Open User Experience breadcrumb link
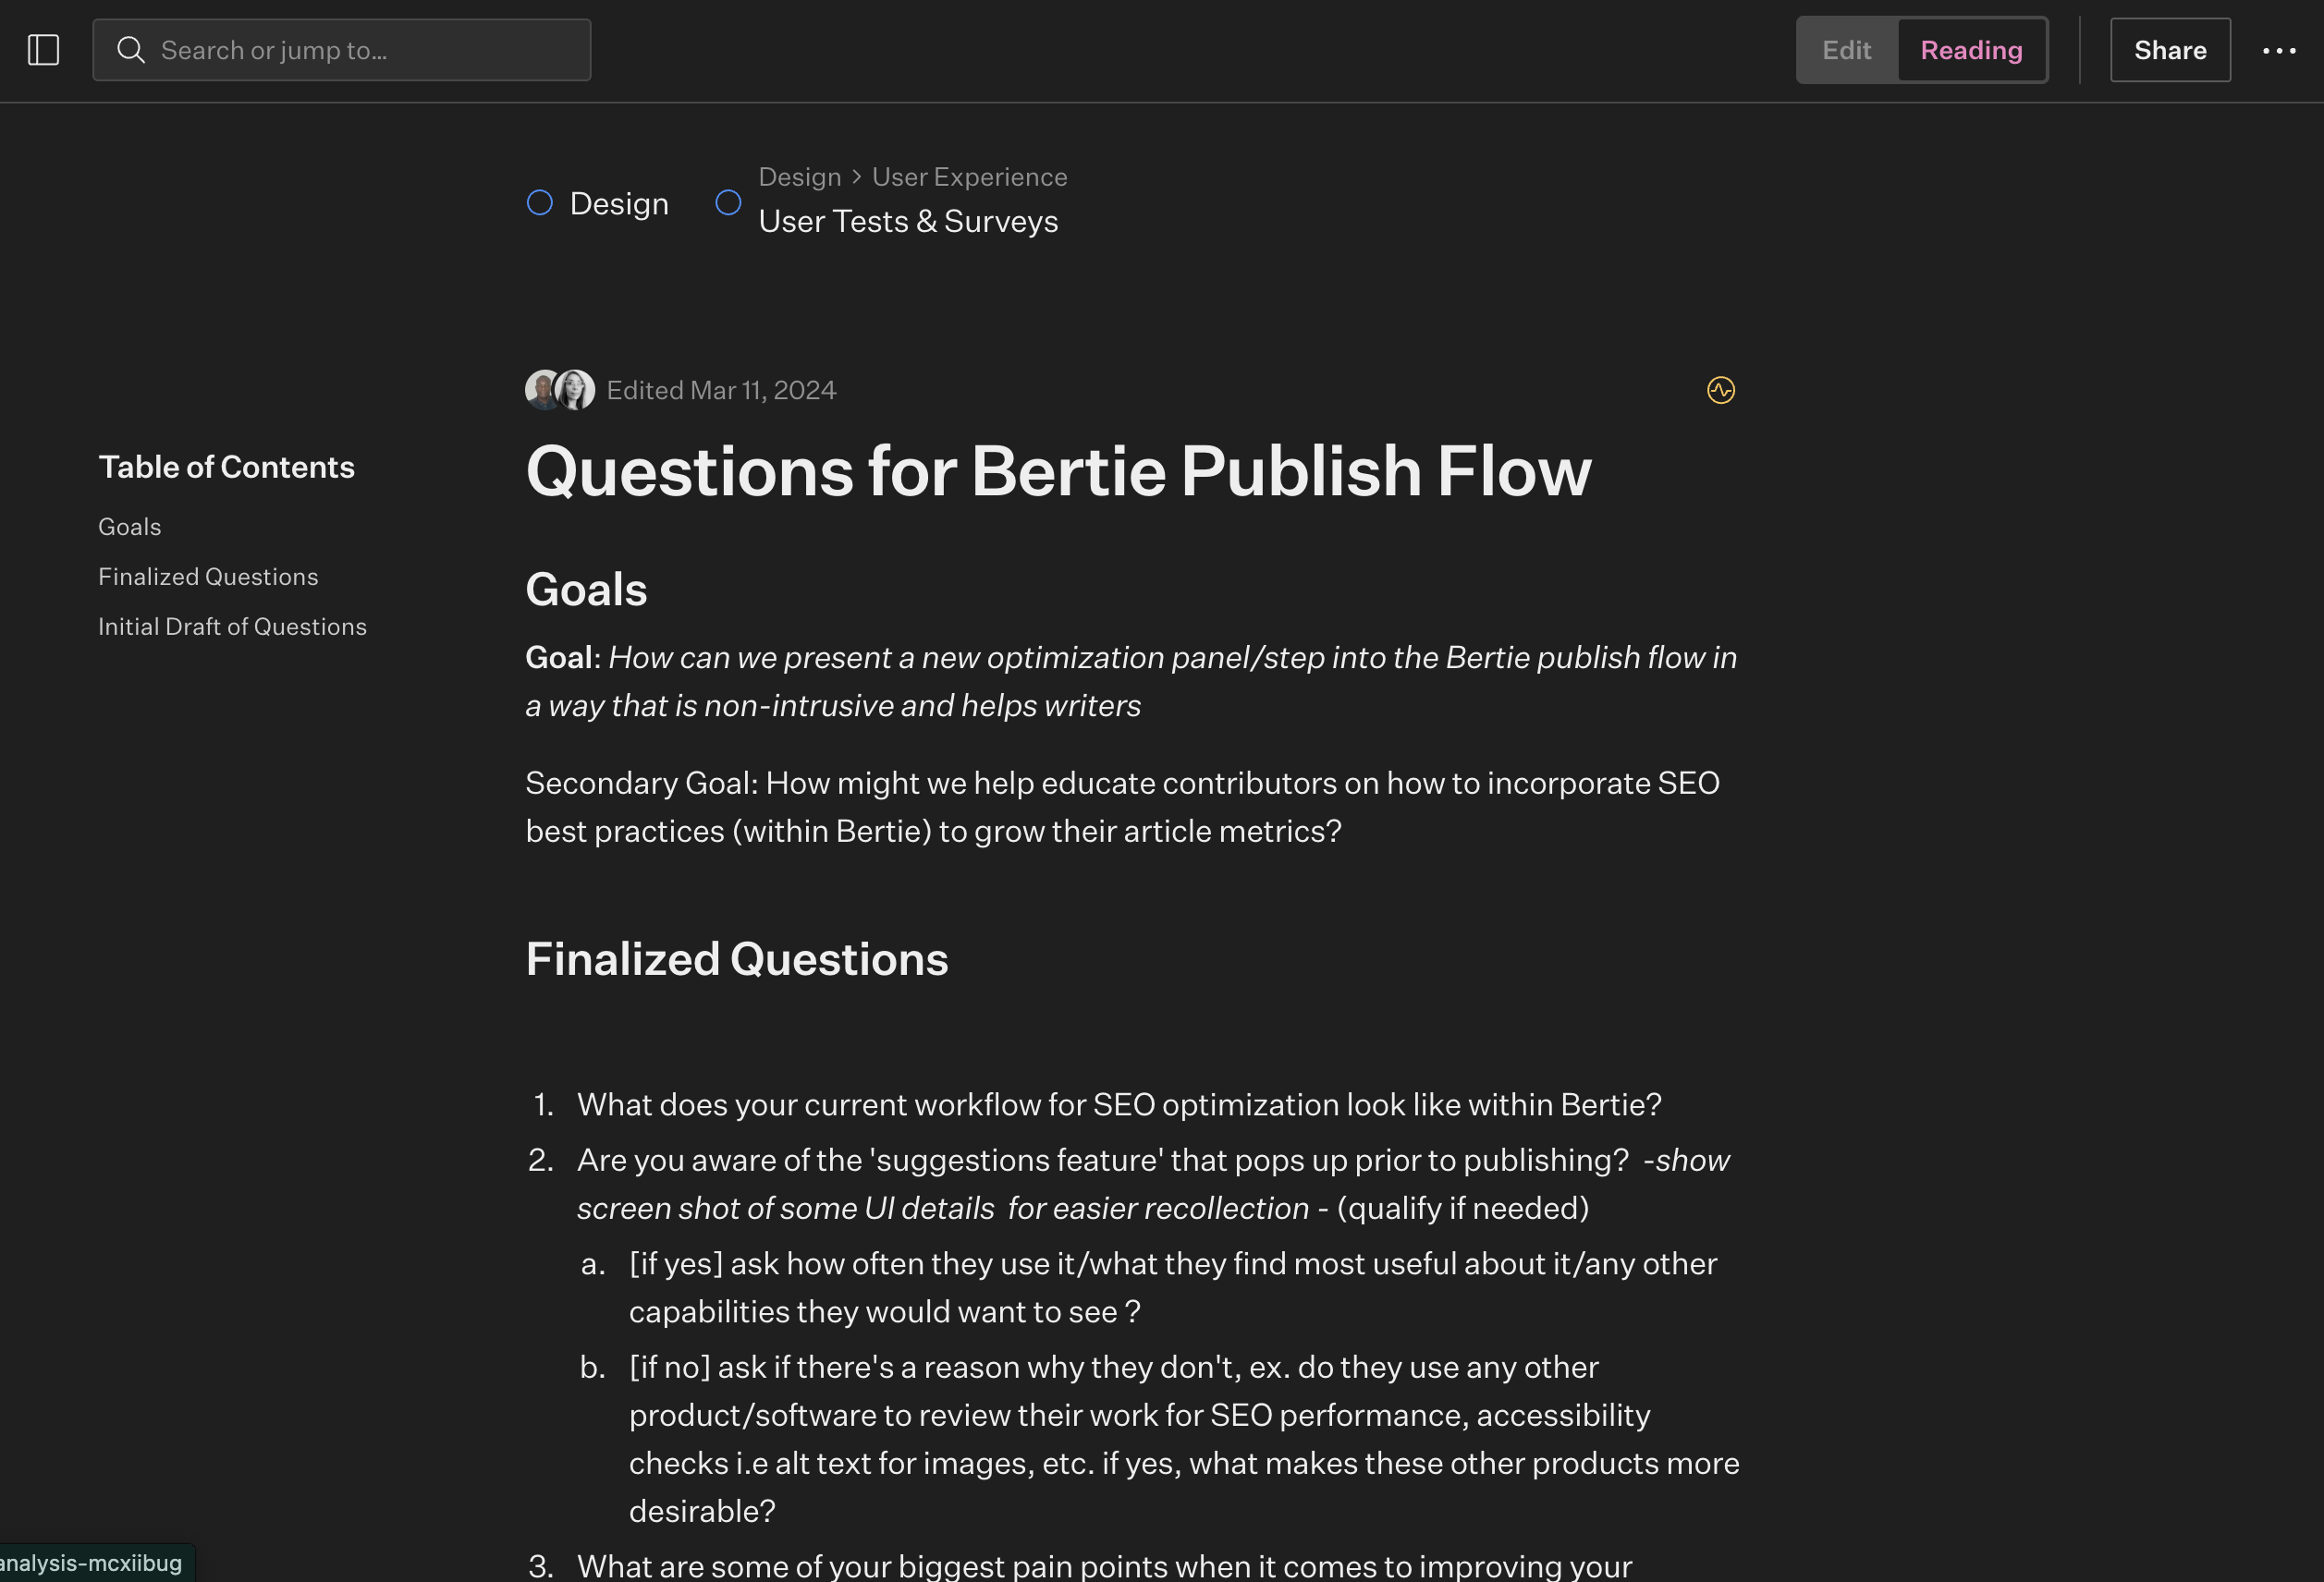This screenshot has height=1582, width=2324. [x=969, y=176]
